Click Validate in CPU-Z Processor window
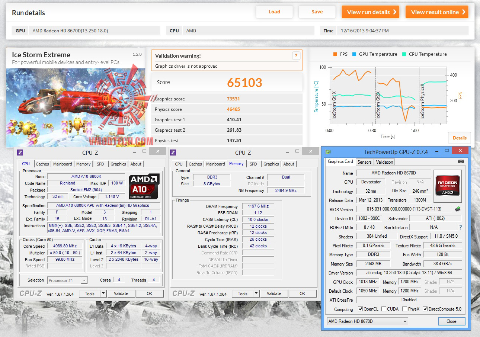 tap(121, 294)
